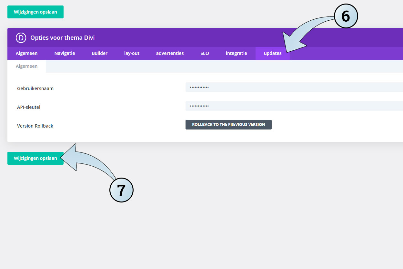Open the integratie tab

236,53
